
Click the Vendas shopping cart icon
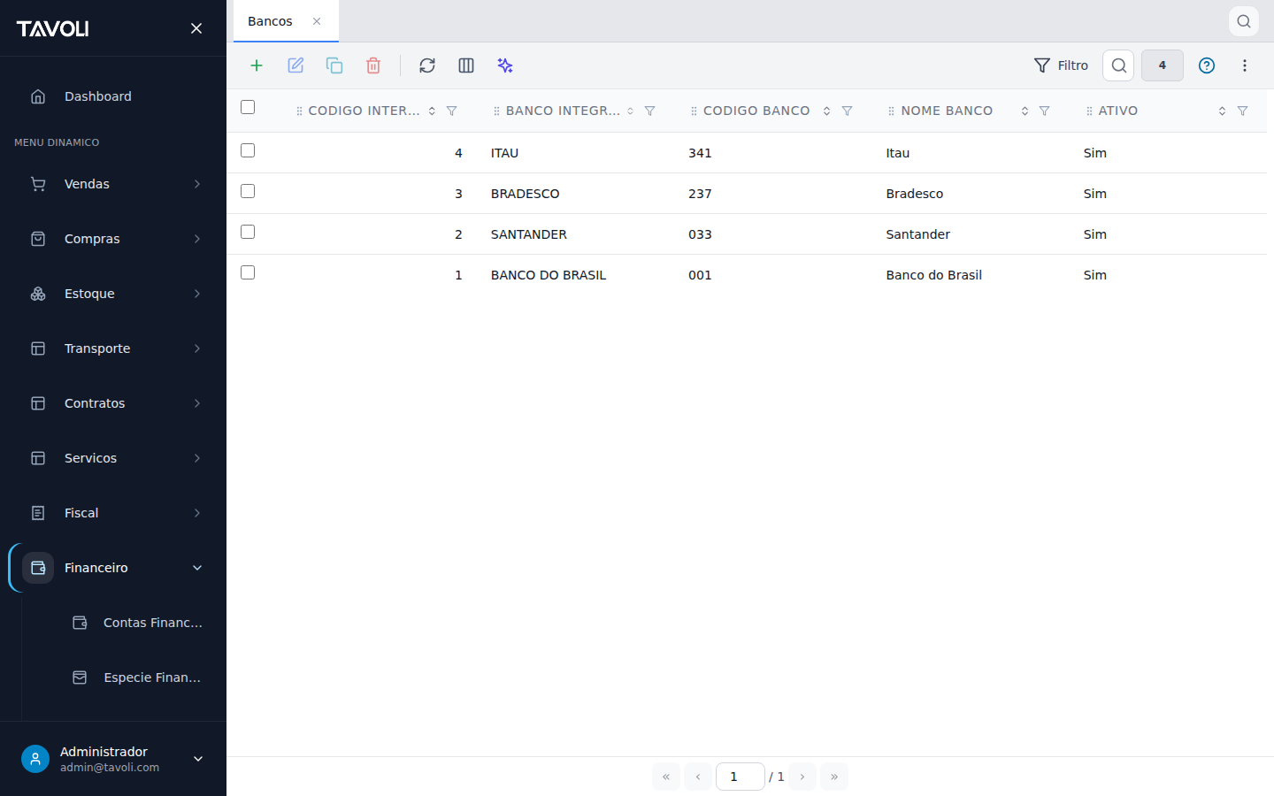coord(38,184)
